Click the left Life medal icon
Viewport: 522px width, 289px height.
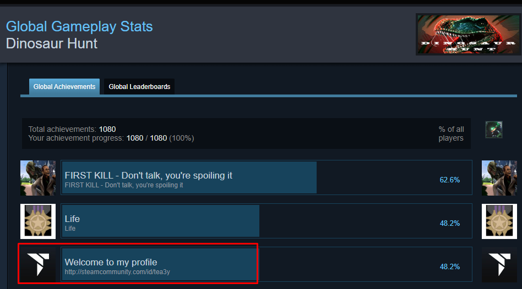pos(38,221)
